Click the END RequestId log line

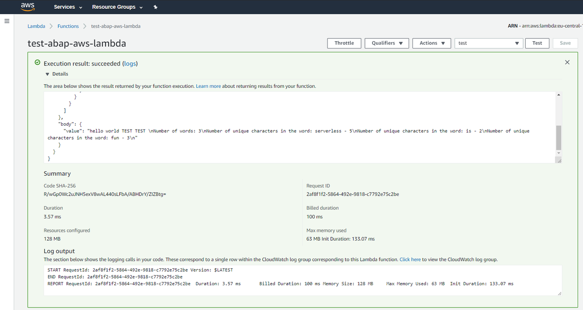115,277
